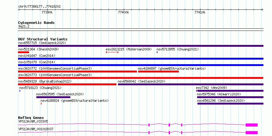272x136 pixels.
Task: Click the purple nsv6568042 variant bar
Action: point(191,84)
